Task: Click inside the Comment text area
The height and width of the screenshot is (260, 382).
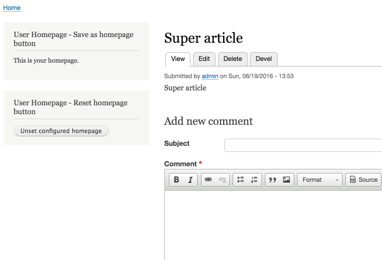Action: coord(273,225)
